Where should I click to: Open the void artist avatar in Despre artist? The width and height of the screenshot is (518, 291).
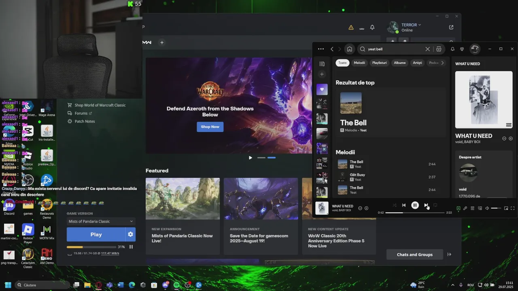[x=468, y=173]
